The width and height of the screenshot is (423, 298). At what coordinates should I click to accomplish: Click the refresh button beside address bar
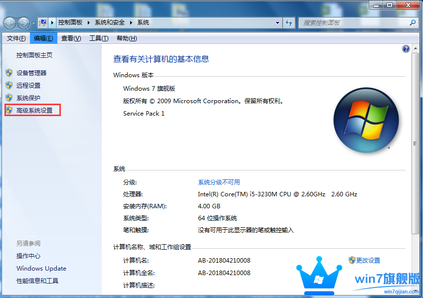pyautogui.click(x=289, y=23)
